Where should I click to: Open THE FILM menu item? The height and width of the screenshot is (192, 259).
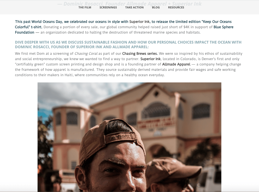coord(85,7)
